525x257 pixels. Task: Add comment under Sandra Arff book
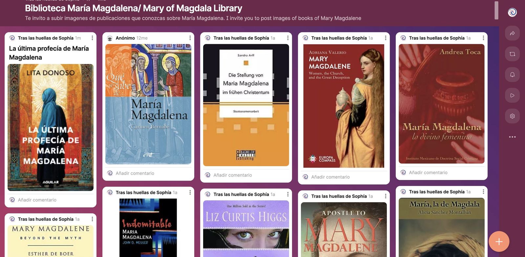click(x=233, y=175)
